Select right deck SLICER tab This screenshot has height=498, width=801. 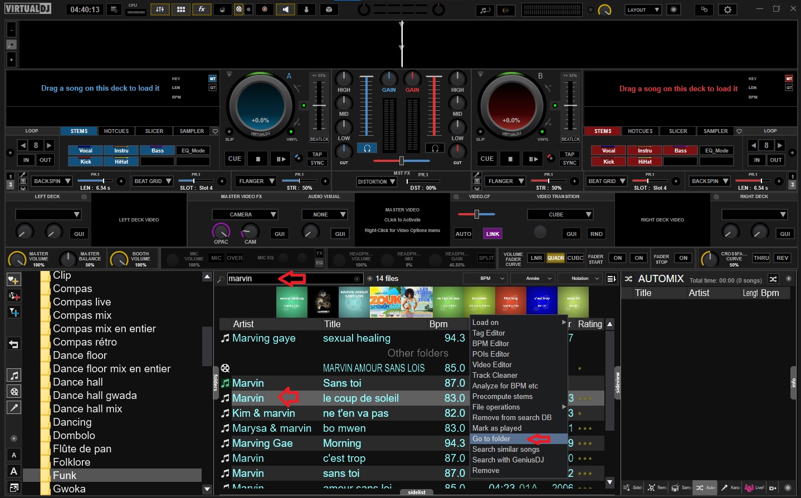(678, 131)
